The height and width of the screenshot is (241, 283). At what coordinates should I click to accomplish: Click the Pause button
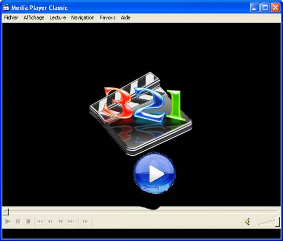click(x=18, y=221)
